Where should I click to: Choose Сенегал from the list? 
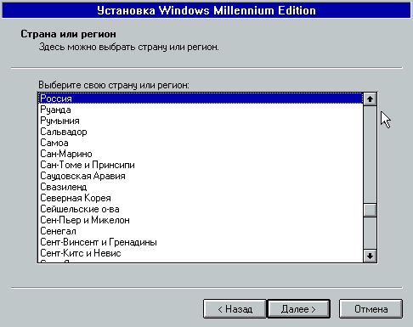(x=201, y=231)
